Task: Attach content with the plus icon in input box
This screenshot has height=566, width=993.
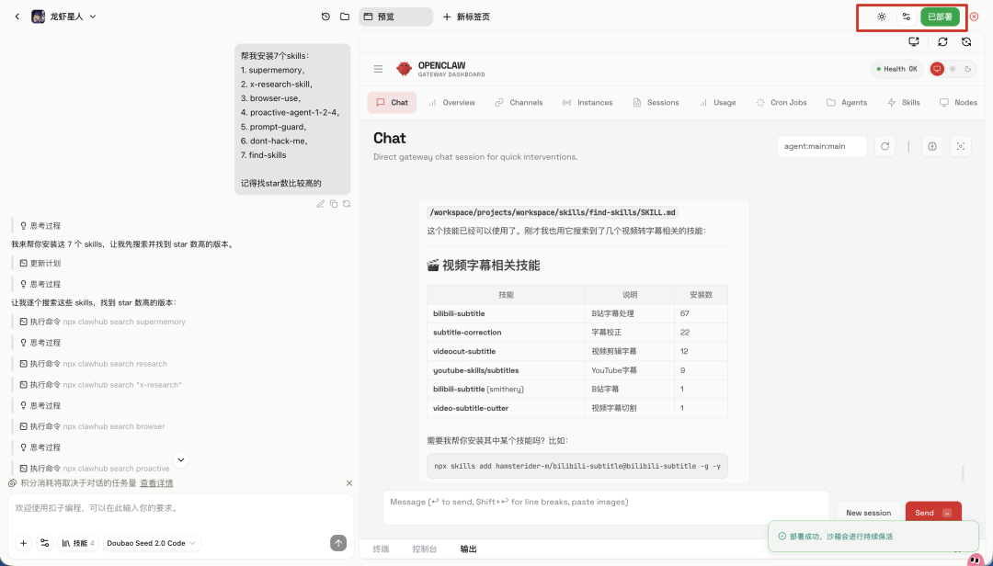Action: [x=23, y=543]
